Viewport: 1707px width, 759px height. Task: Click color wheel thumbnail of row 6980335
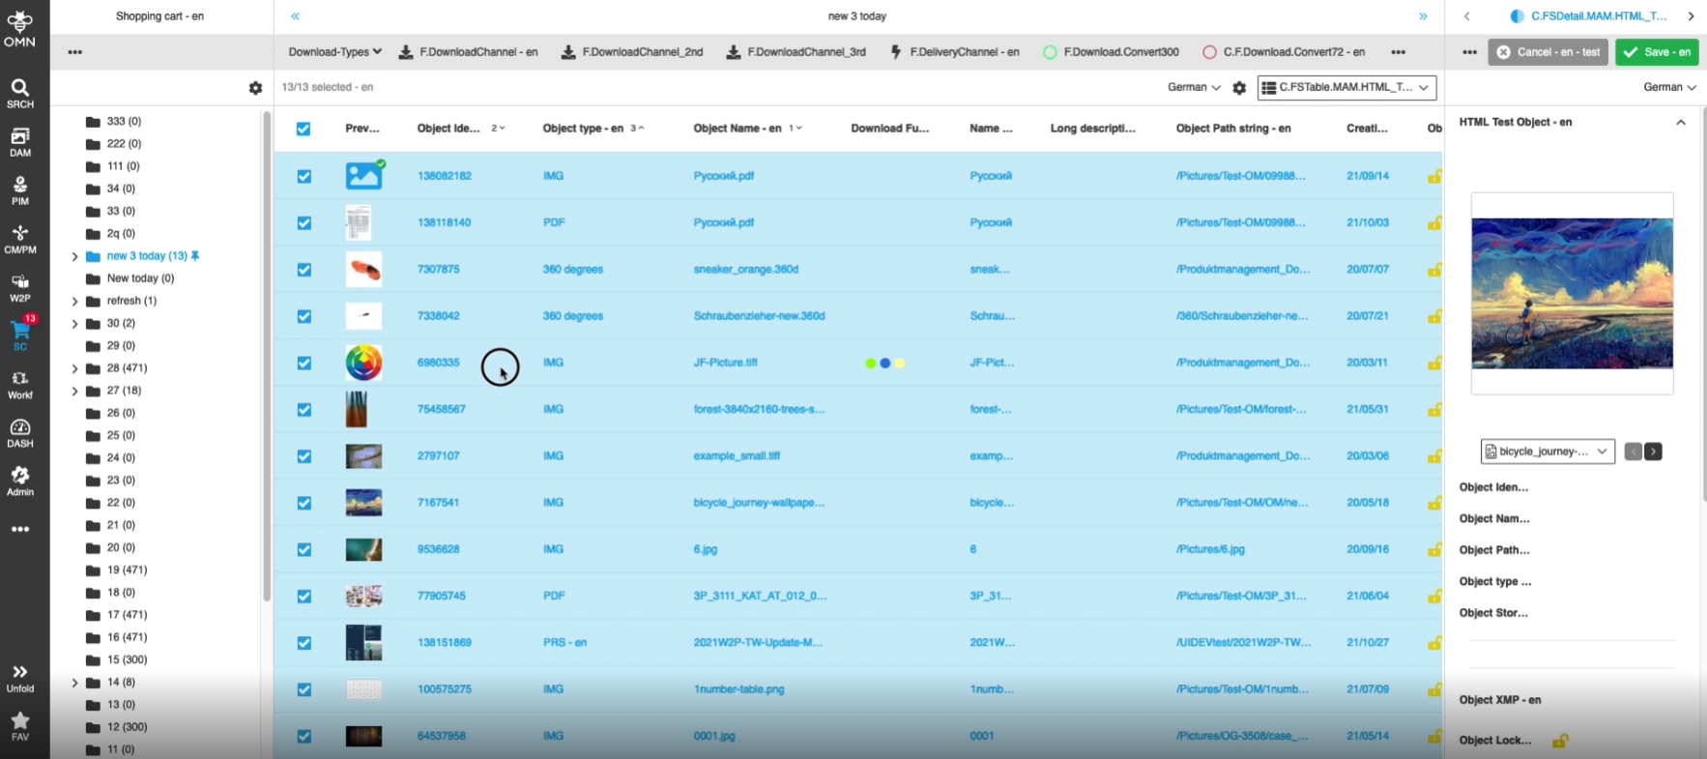pyautogui.click(x=363, y=363)
